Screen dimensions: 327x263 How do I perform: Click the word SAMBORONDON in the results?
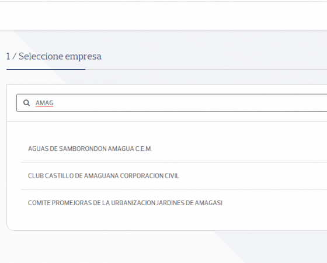pos(83,148)
